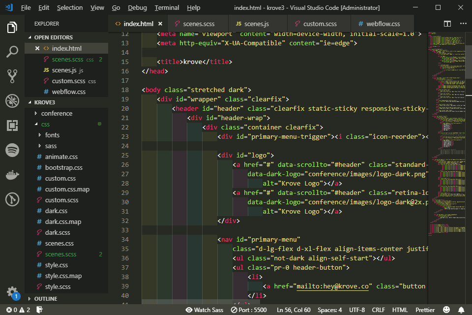Open bootstrap.css from the file tree
The image size is (472, 315).
pyautogui.click(x=63, y=167)
